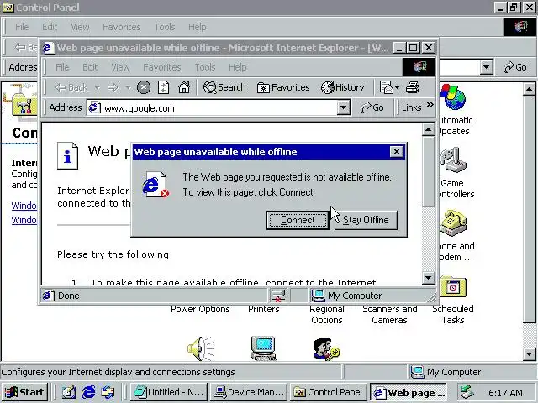Close the offline warning dialog
This screenshot has height=403, width=538.
(396, 152)
